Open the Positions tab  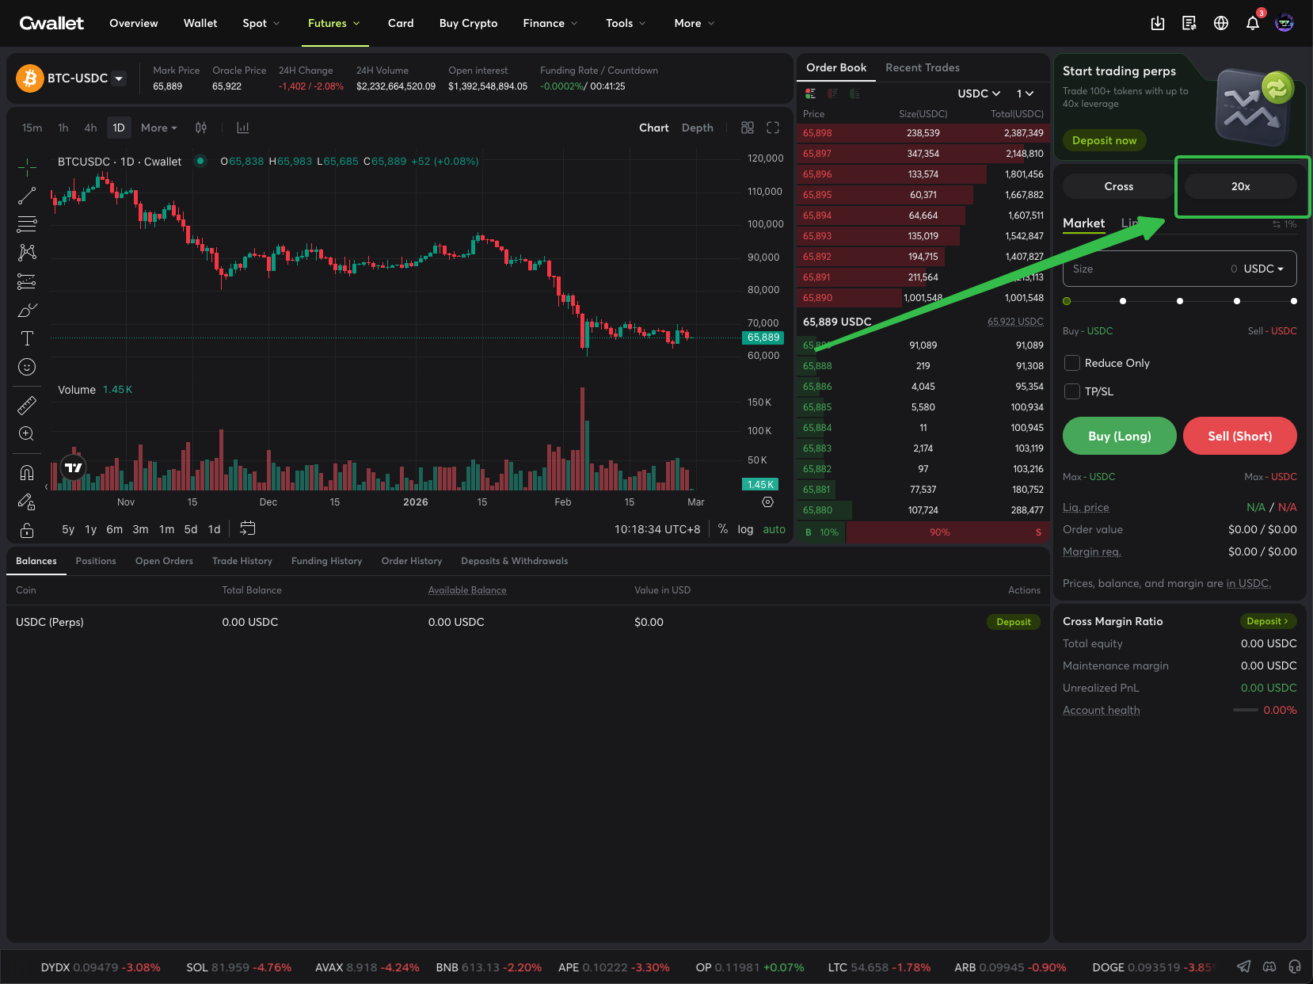pos(96,561)
